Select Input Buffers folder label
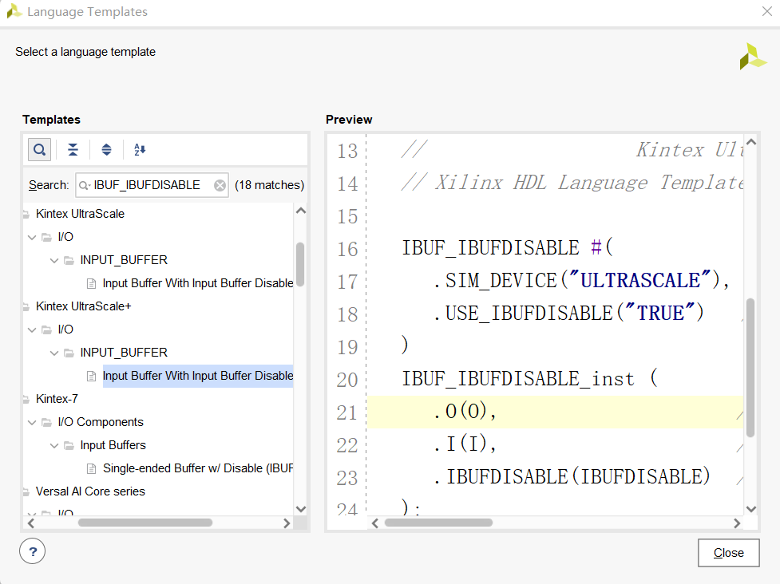Screen dimensions: 780x584 [113, 445]
